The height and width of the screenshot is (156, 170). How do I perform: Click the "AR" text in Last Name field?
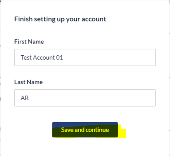[25, 98]
